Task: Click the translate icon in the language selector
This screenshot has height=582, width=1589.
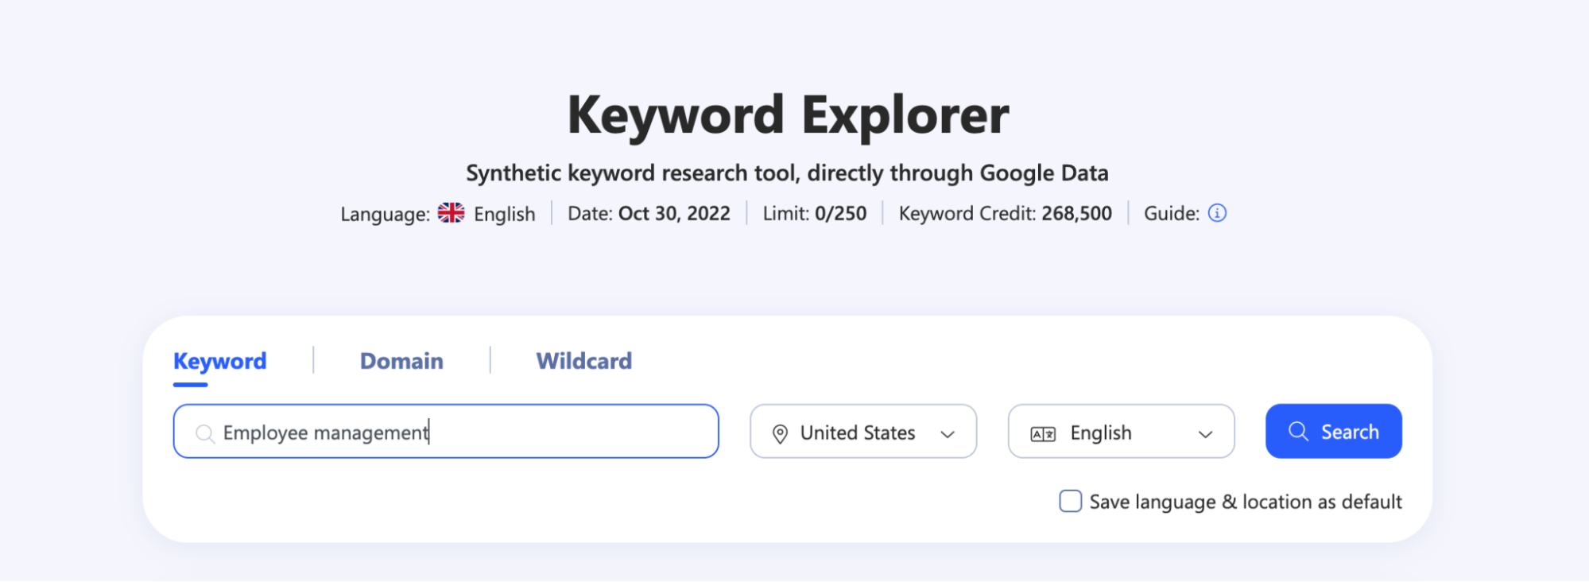Action: pos(1043,434)
